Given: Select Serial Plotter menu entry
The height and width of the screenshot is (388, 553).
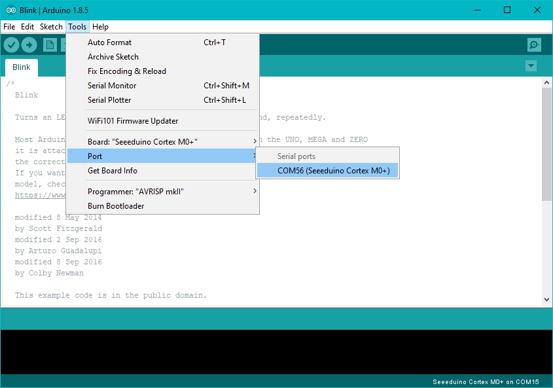Looking at the screenshot, I should coord(109,100).
